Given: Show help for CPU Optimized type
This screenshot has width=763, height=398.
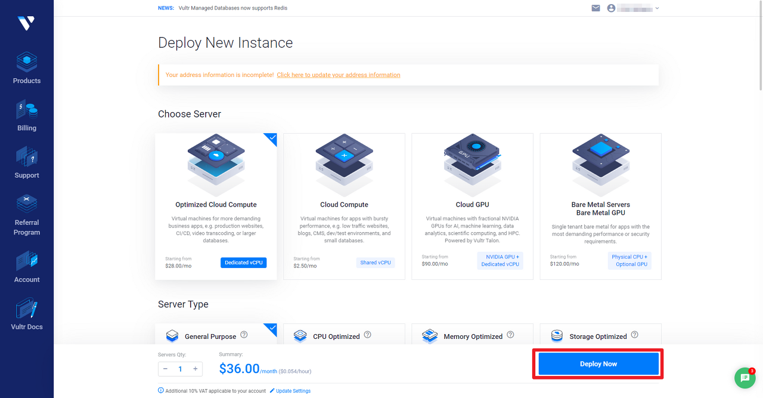Looking at the screenshot, I should click(x=368, y=335).
